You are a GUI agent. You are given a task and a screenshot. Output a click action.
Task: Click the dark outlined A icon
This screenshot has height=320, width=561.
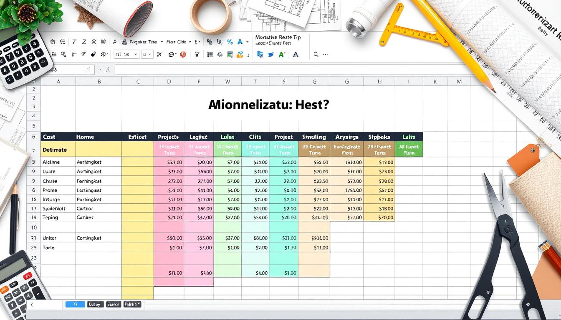point(296,54)
